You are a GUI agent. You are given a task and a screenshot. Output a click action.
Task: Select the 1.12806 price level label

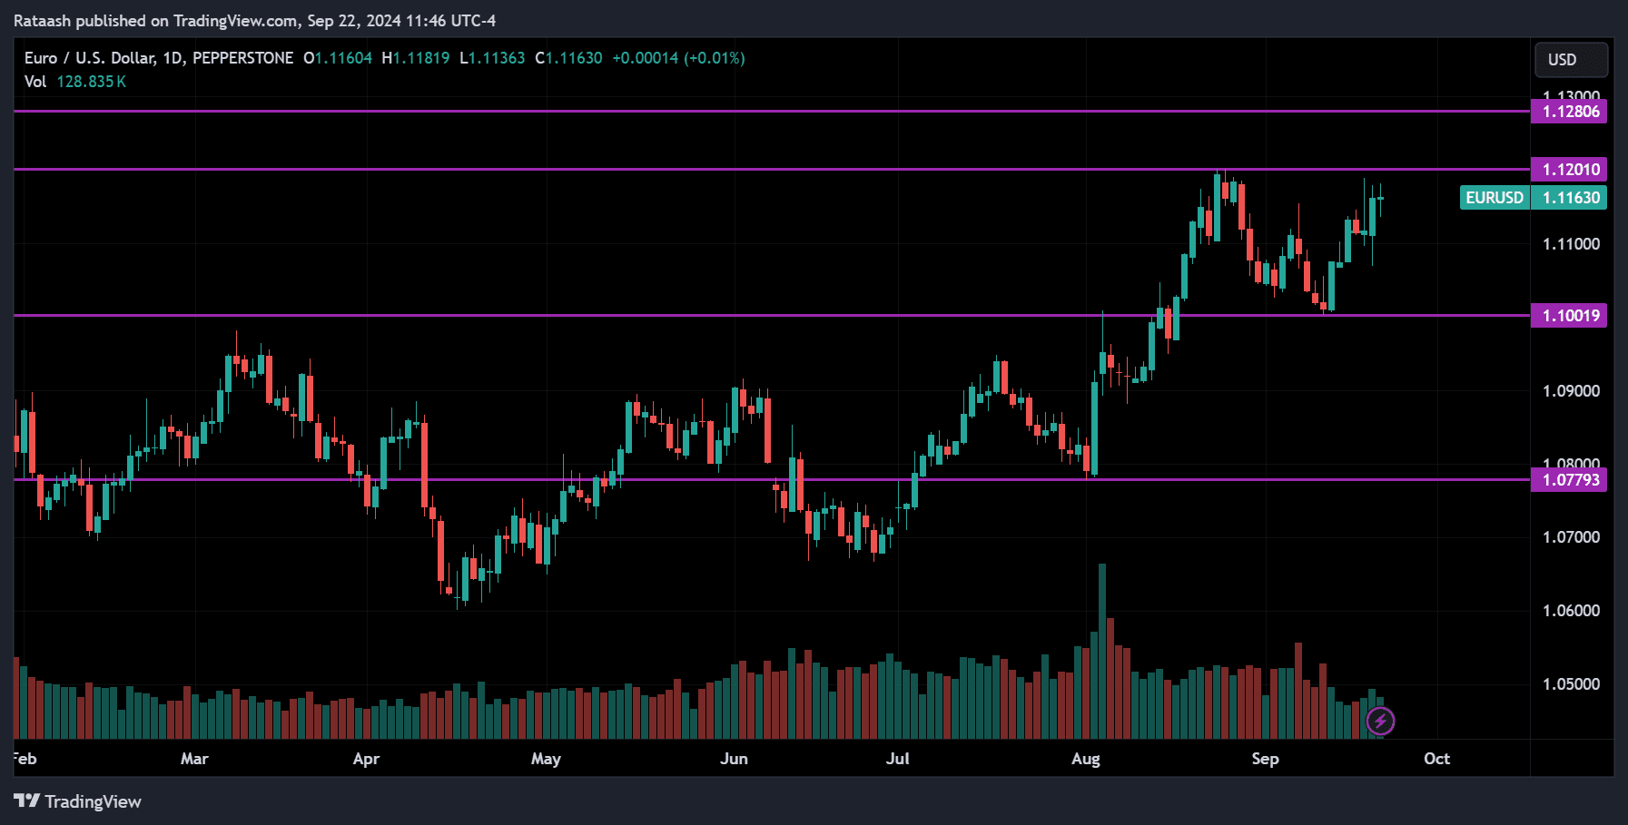[x=1570, y=112]
